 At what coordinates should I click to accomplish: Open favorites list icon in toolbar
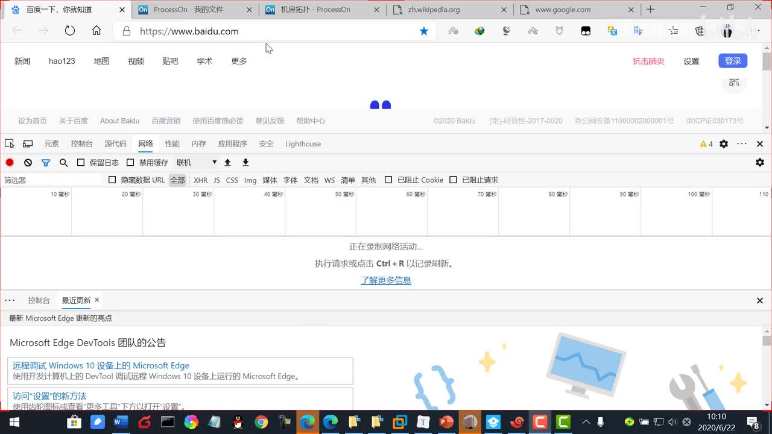pos(674,31)
